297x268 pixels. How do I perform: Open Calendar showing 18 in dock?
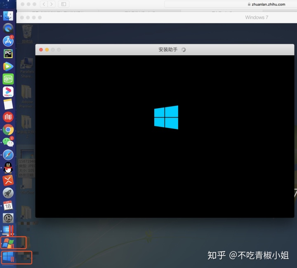click(8, 205)
